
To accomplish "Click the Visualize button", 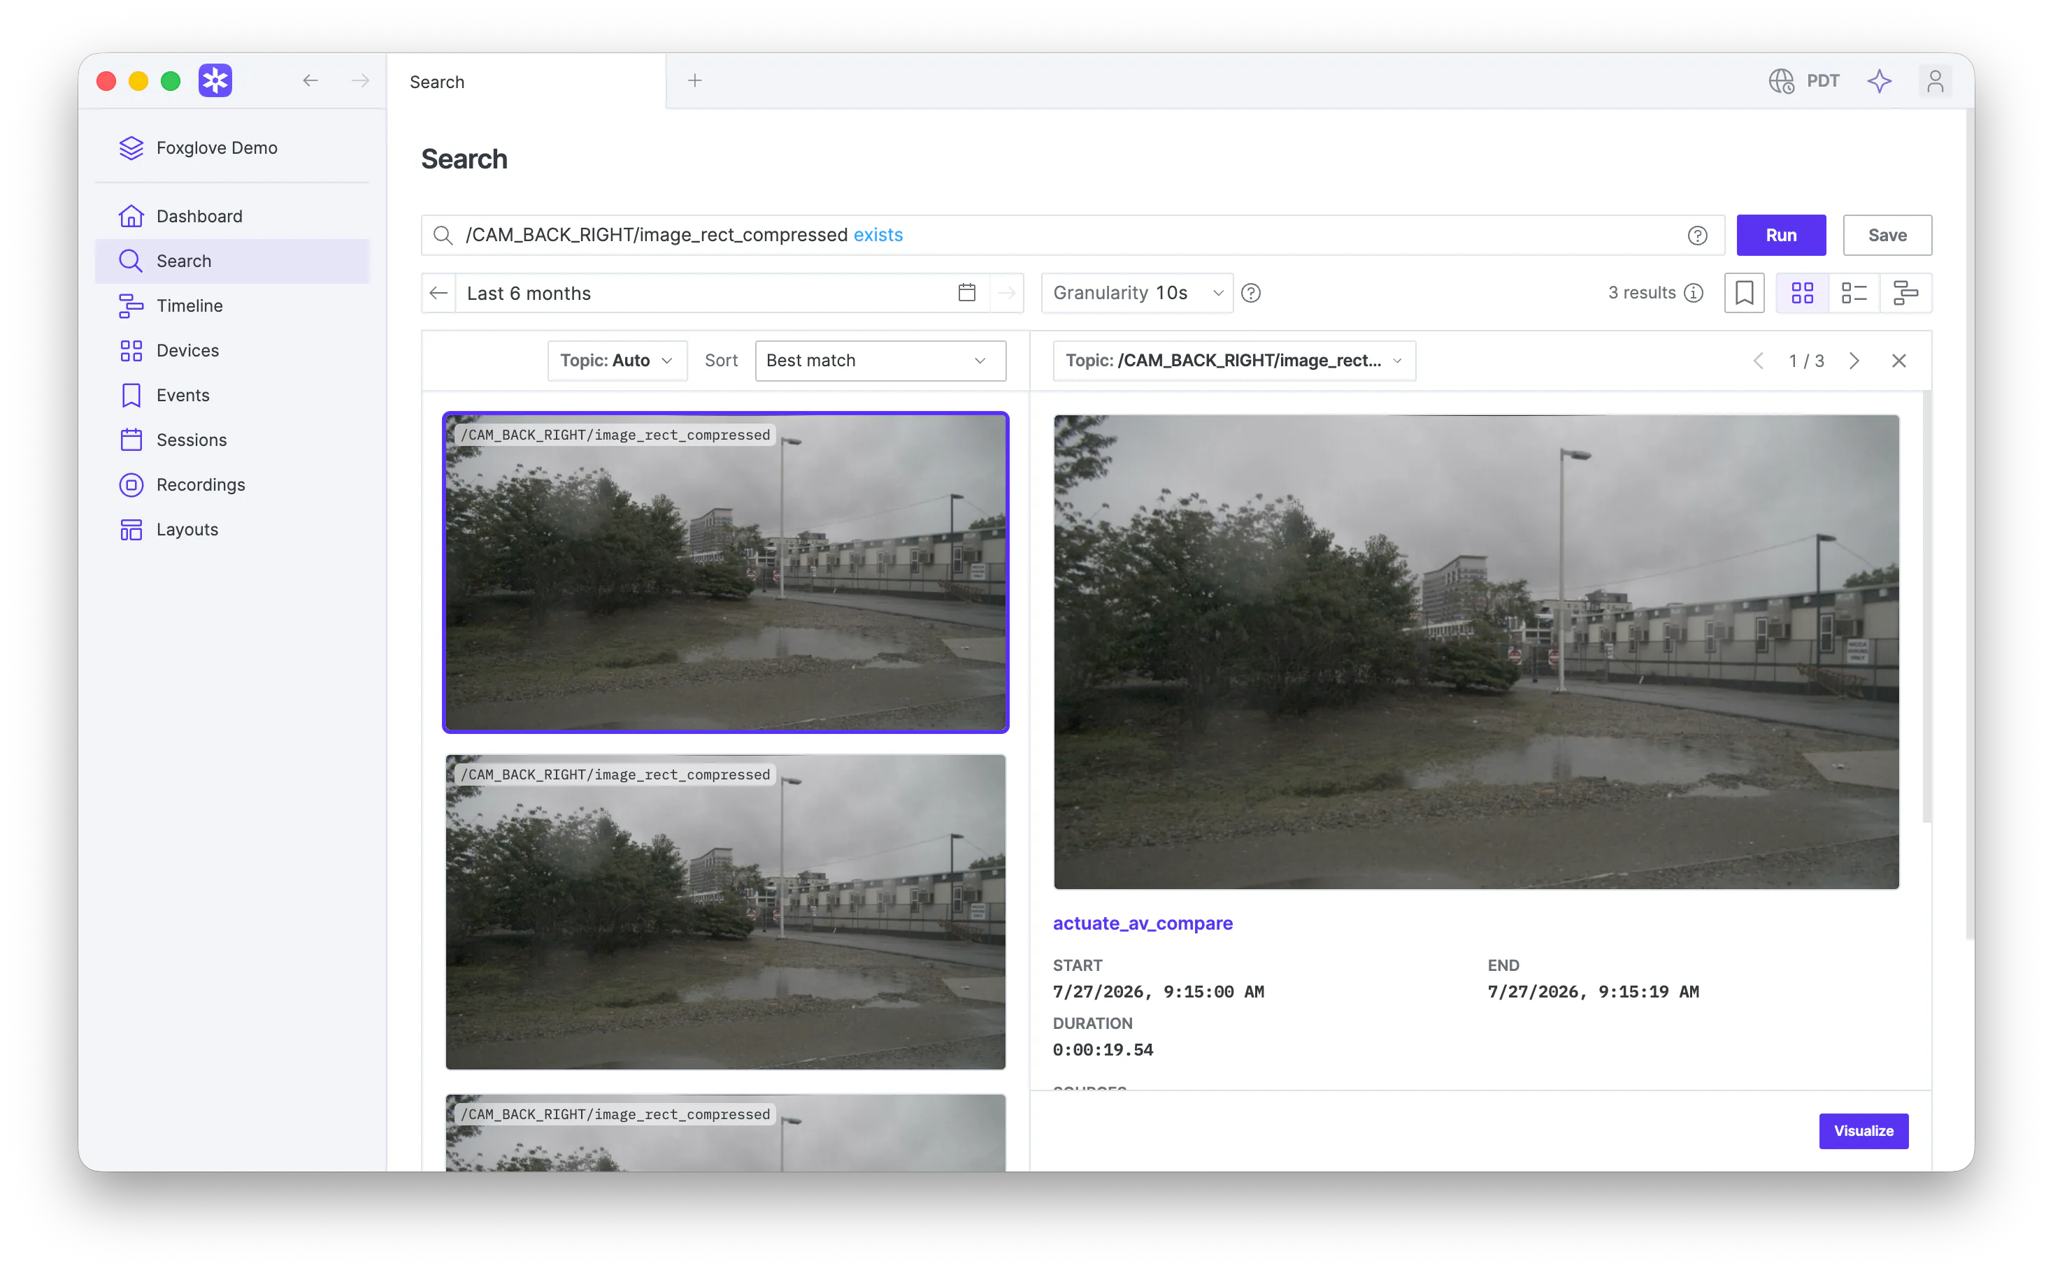I will [1864, 1131].
